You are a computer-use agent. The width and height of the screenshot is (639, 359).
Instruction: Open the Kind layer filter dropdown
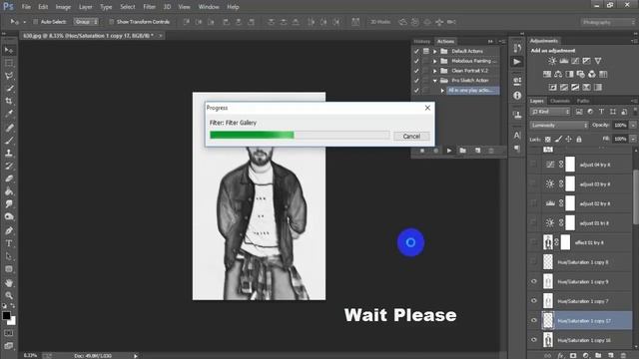point(550,112)
